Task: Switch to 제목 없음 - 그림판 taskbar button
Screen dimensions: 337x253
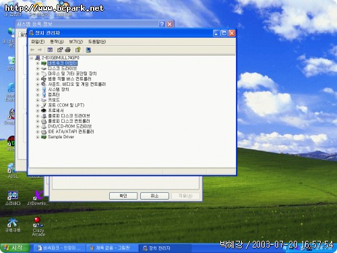Action: click(111, 248)
